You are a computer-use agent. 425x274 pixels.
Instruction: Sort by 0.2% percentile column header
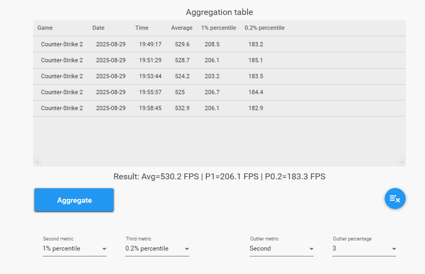265,28
